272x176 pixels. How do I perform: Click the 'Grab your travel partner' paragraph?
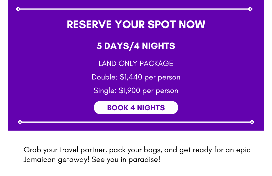coord(137,155)
